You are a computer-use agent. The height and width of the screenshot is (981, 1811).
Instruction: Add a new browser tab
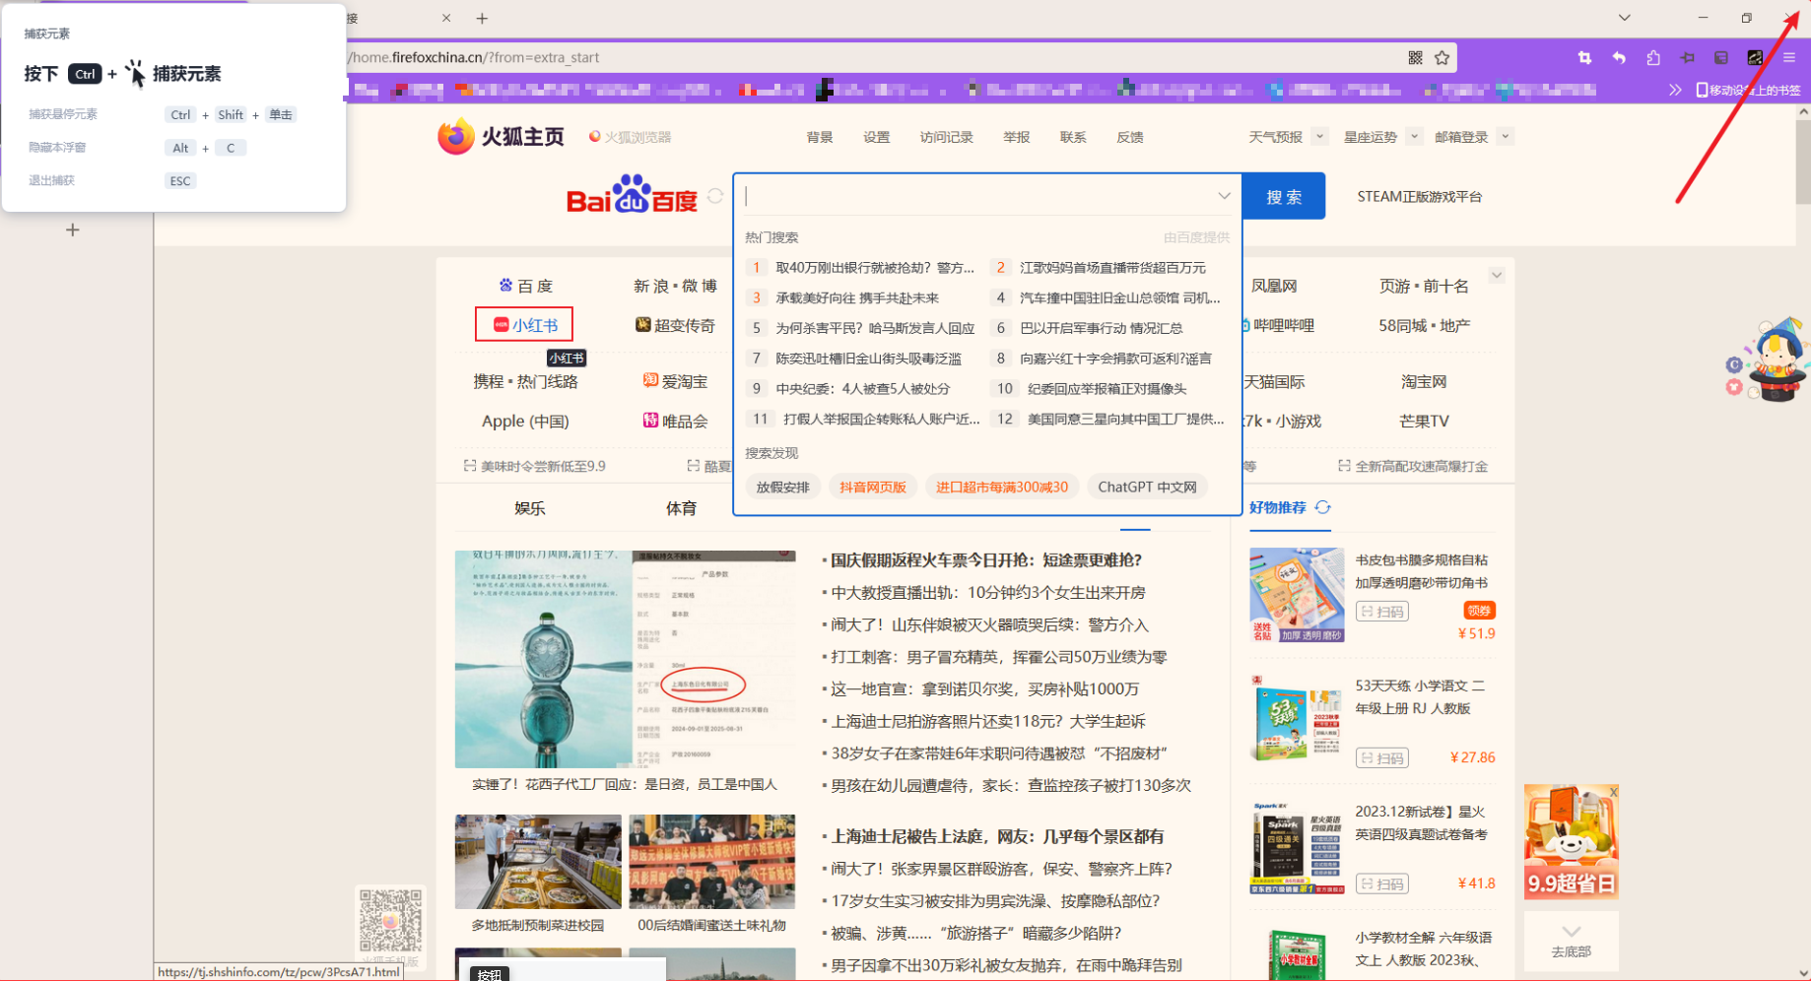pos(482,19)
